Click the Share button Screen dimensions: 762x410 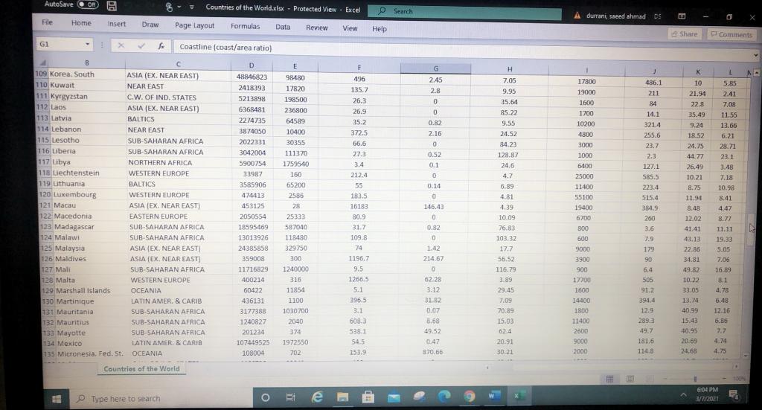pyautogui.click(x=685, y=34)
